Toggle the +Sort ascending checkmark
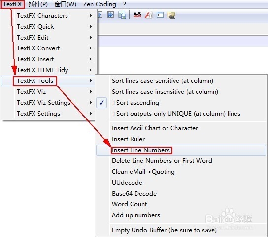This screenshot has height=237, width=268. pos(101,103)
